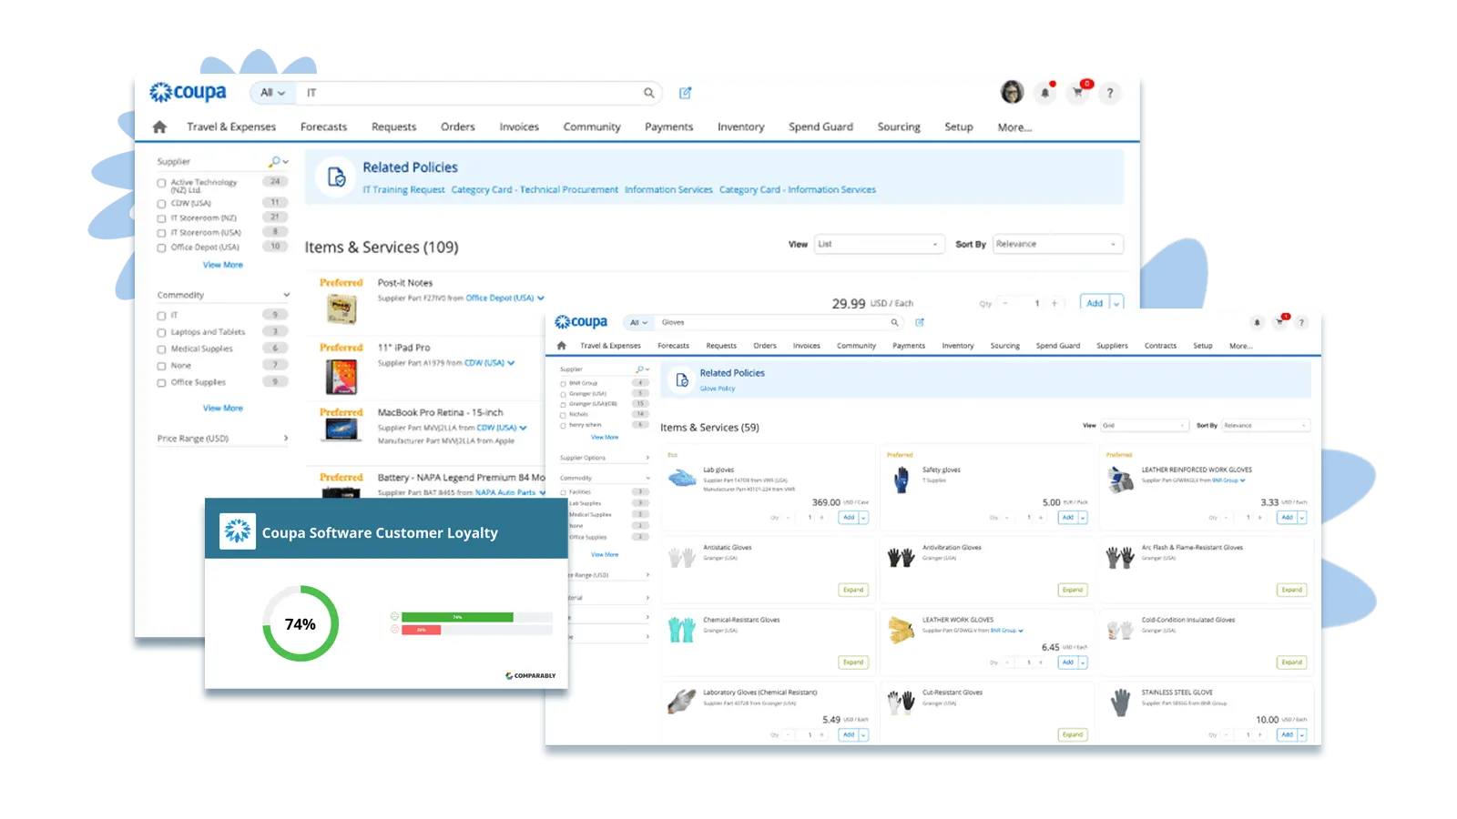This screenshot has width=1457, height=819.
Task: Click the help question mark icon
Action: pos(1110,93)
